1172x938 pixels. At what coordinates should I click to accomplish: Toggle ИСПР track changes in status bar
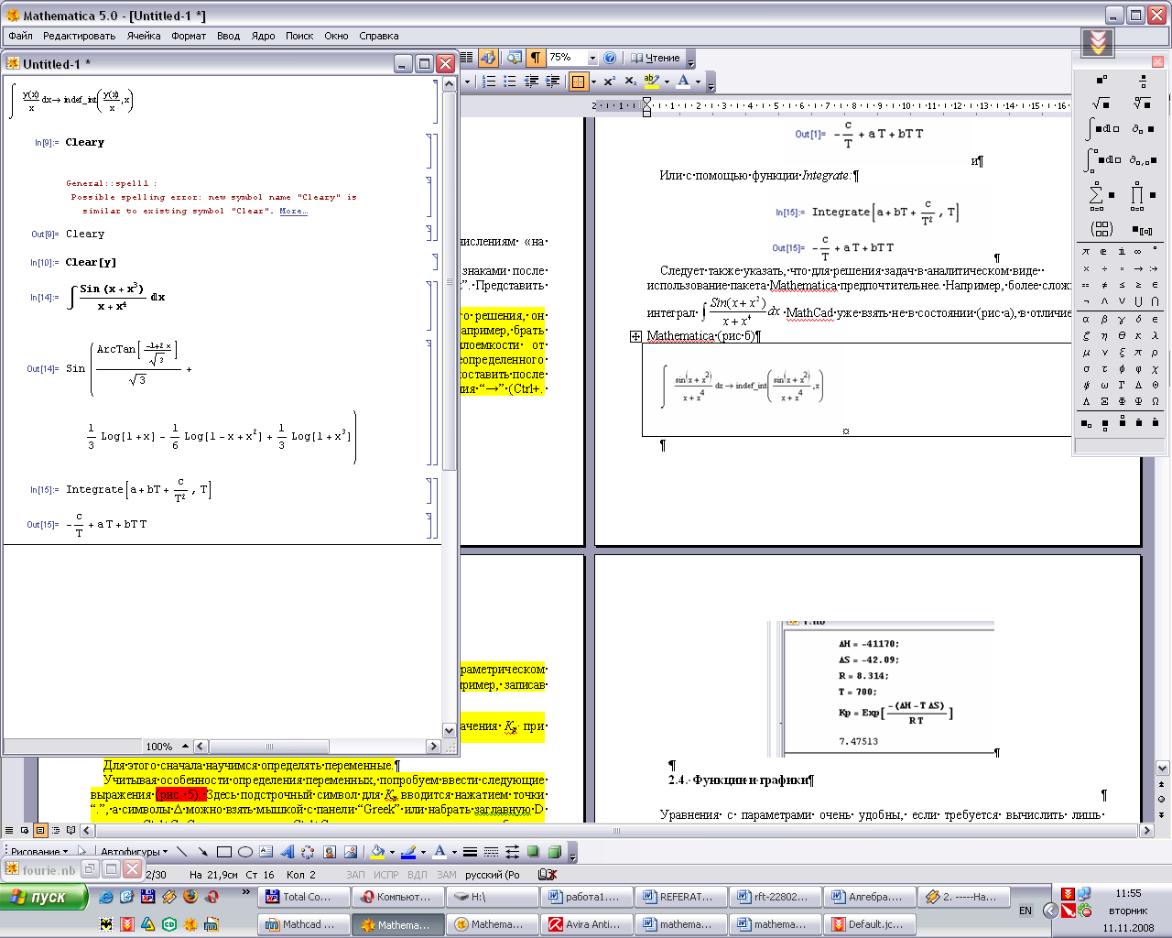click(x=386, y=875)
